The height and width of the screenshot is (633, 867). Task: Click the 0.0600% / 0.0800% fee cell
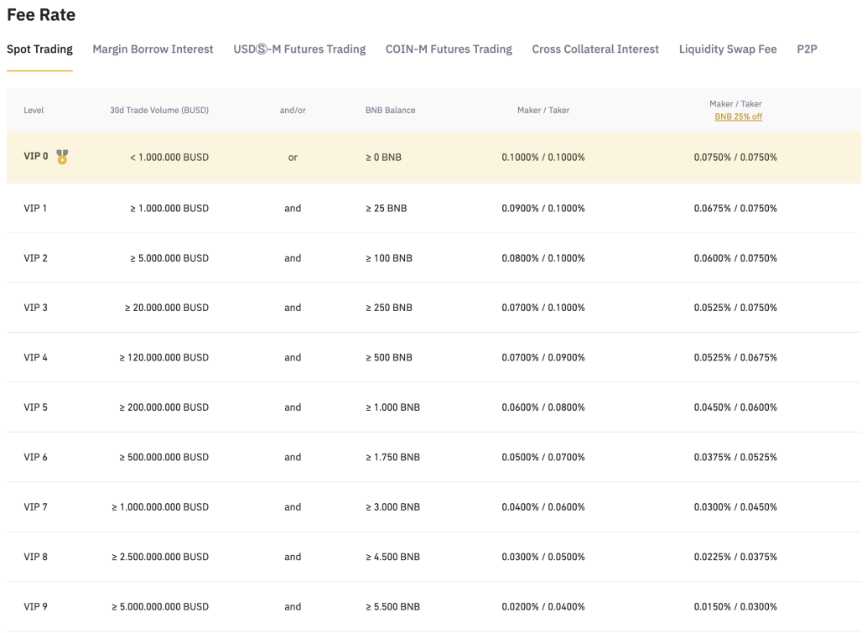(543, 407)
